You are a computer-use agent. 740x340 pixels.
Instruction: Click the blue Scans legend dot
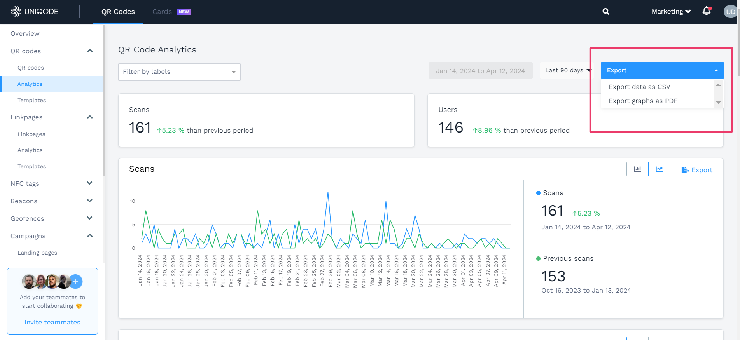538,193
